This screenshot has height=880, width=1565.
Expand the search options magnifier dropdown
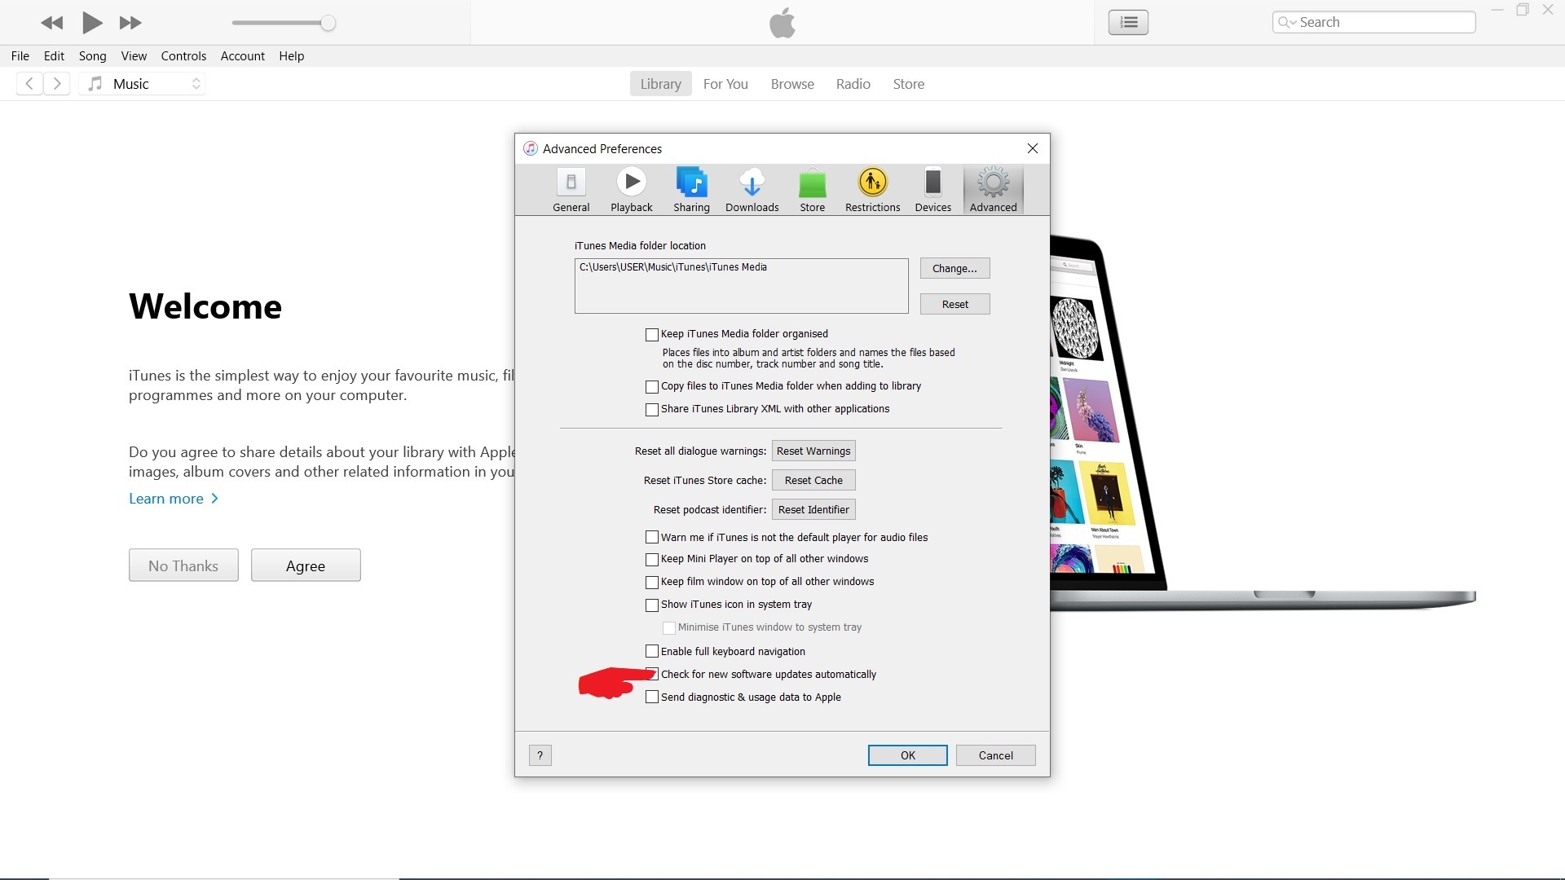pyautogui.click(x=1286, y=22)
